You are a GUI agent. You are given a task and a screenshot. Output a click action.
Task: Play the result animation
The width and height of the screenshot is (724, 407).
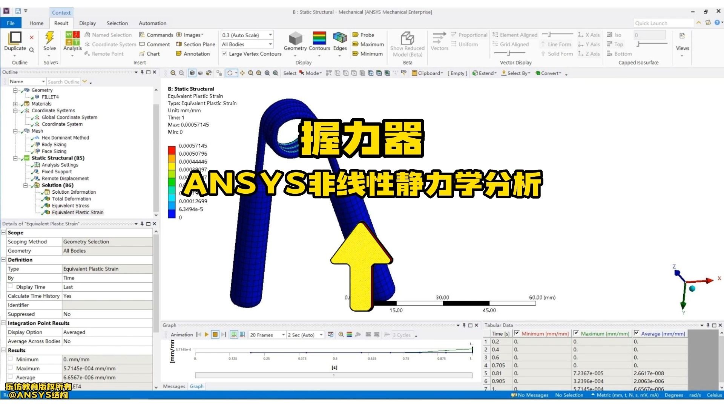(x=207, y=334)
